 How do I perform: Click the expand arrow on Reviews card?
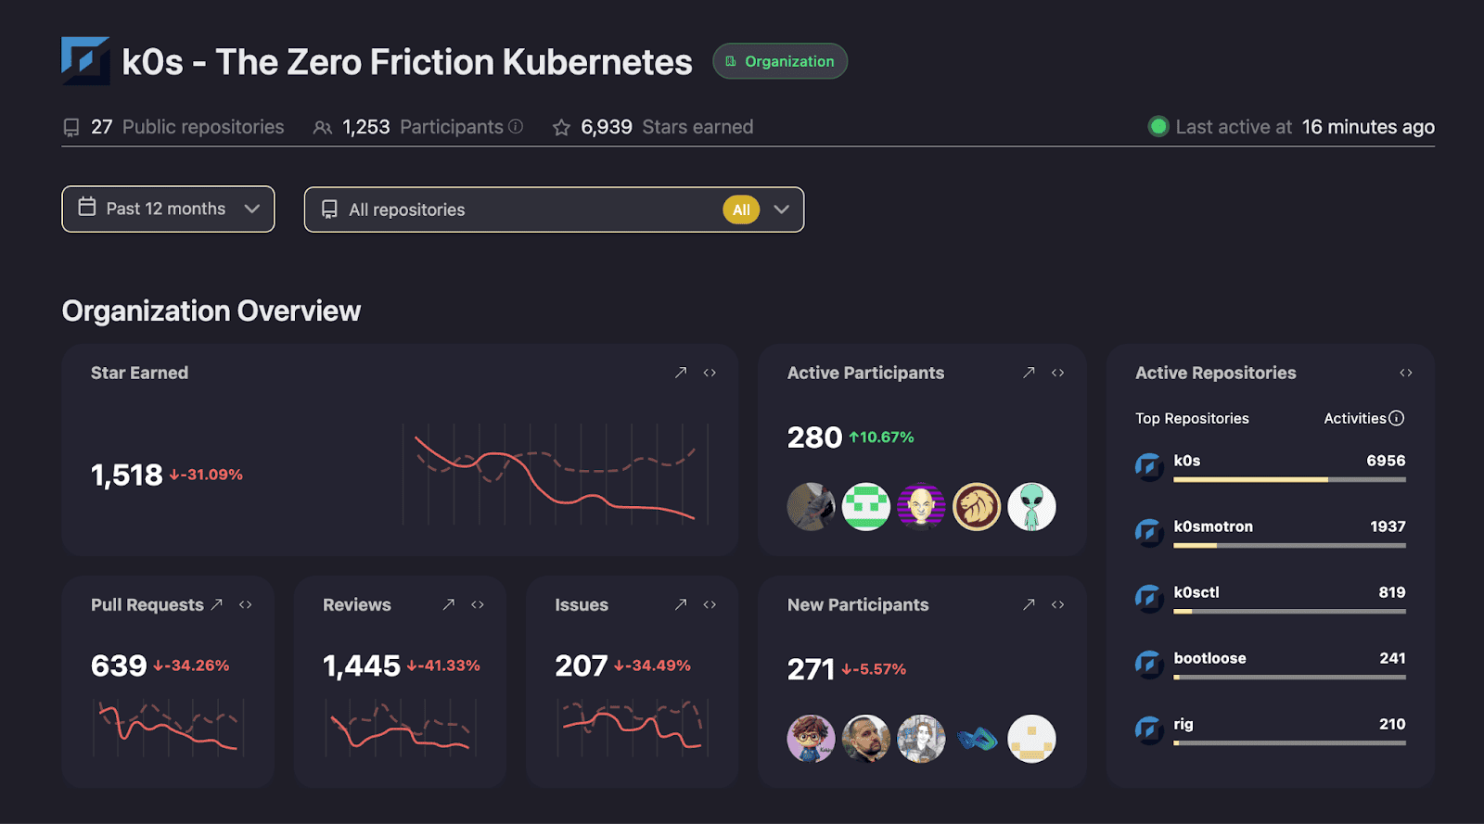pyautogui.click(x=448, y=604)
